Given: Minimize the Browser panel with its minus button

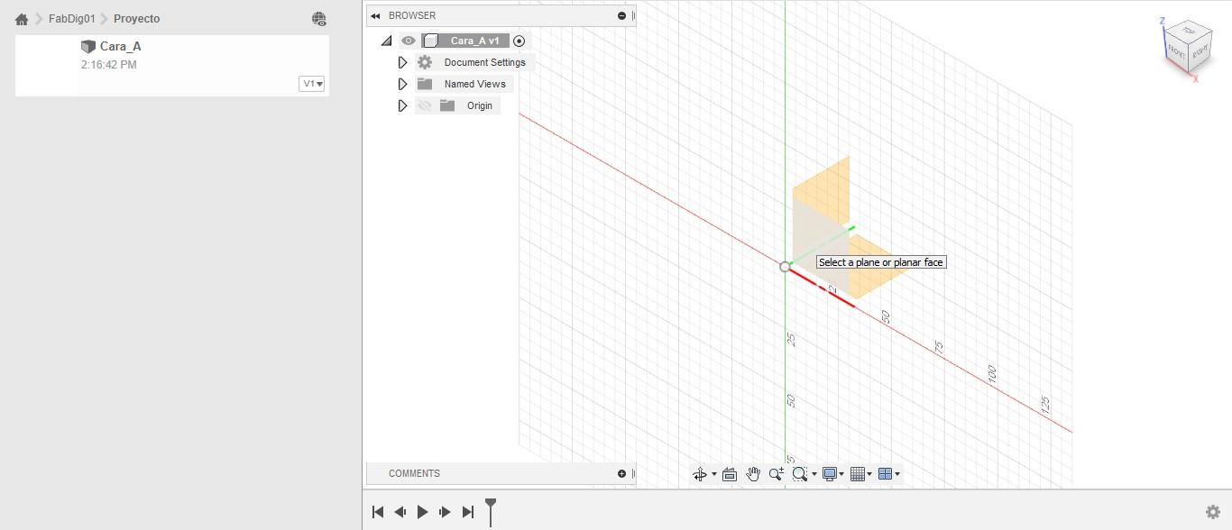Looking at the screenshot, I should click(621, 15).
